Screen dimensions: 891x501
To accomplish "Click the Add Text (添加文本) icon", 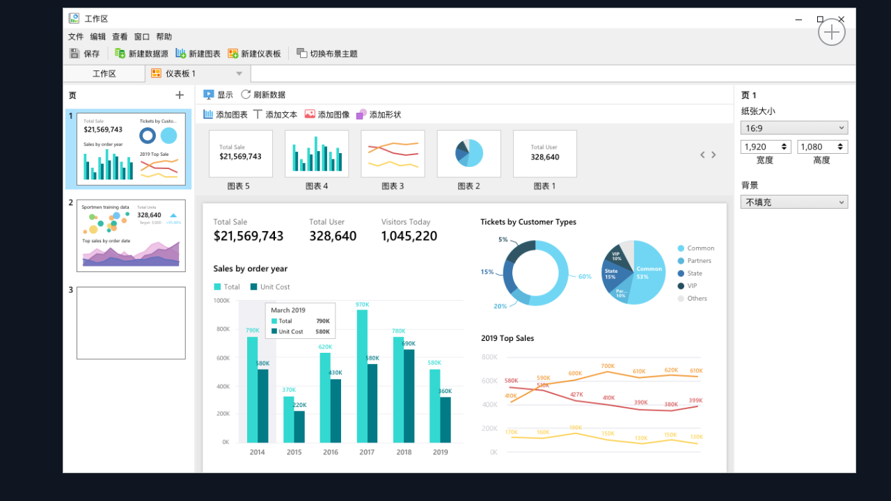I will [x=258, y=114].
